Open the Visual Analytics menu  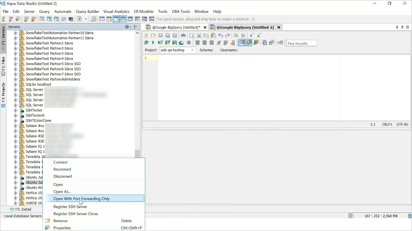(116, 12)
